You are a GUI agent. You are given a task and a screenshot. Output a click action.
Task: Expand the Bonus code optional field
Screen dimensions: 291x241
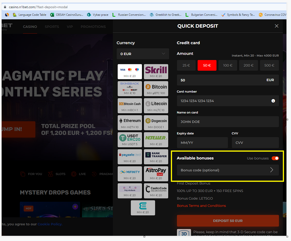[227, 170]
